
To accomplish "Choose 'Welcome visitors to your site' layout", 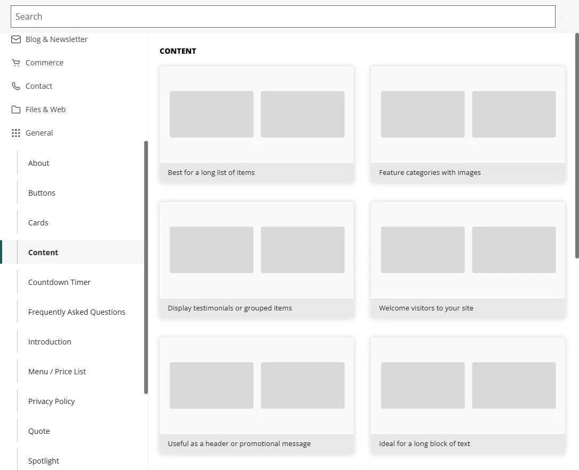I will [x=468, y=259].
